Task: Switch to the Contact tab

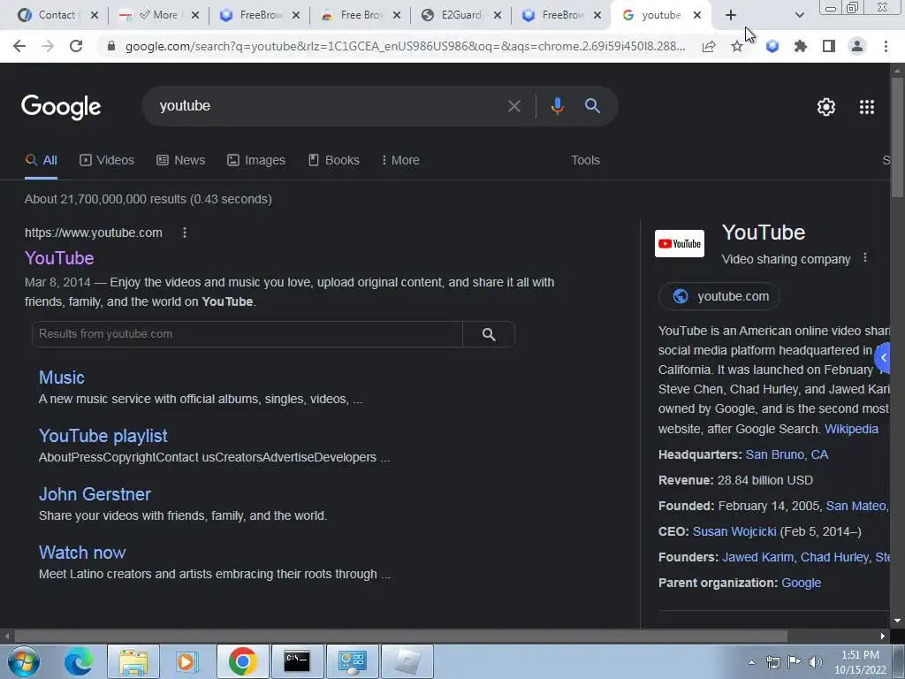Action: click(x=57, y=15)
